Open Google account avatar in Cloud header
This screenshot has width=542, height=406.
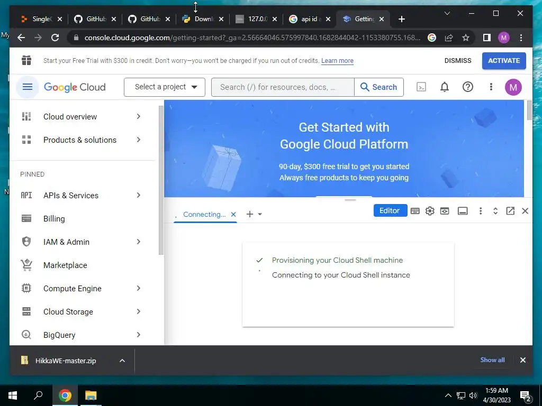pos(513,87)
